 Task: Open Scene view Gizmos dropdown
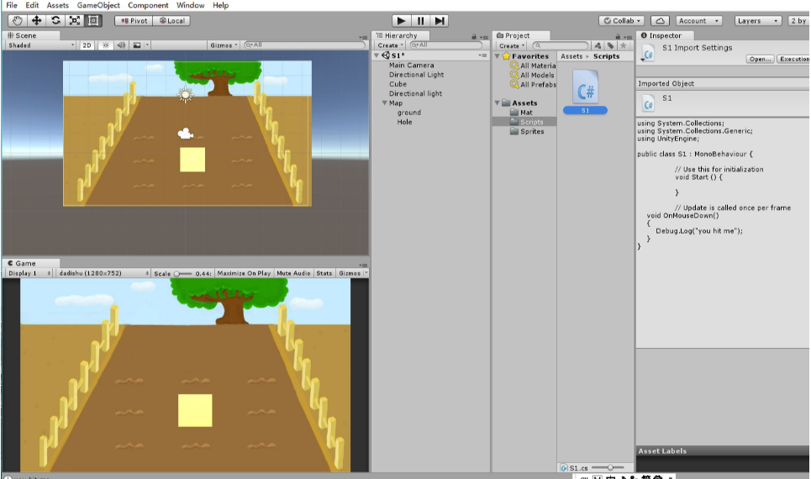(224, 45)
